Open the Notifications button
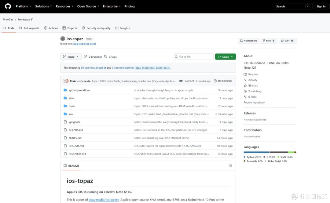This screenshot has height=203, width=330. pyautogui.click(x=248, y=41)
